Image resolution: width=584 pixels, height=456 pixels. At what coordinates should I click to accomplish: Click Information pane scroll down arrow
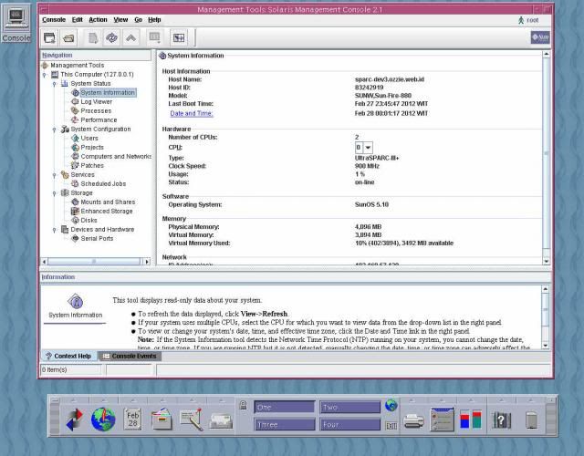click(x=546, y=346)
